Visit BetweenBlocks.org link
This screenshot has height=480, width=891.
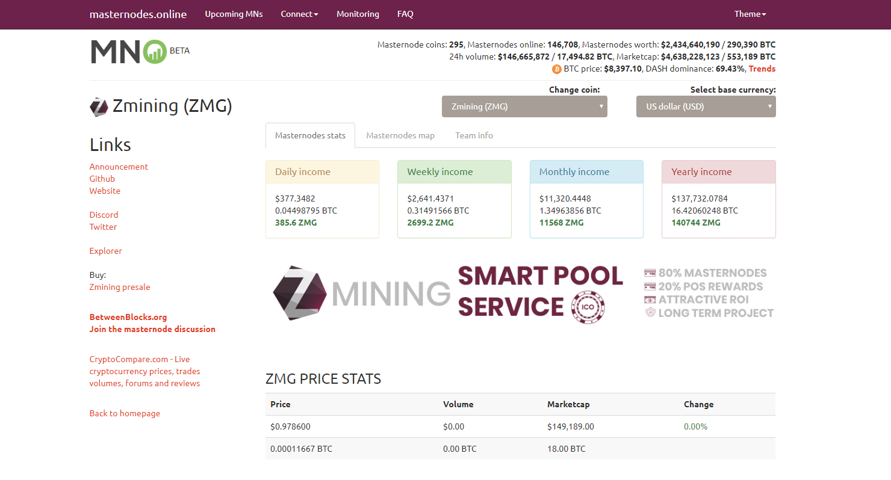pyautogui.click(x=128, y=317)
